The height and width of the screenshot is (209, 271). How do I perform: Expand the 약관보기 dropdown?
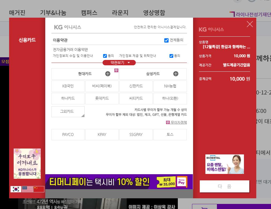(119, 63)
